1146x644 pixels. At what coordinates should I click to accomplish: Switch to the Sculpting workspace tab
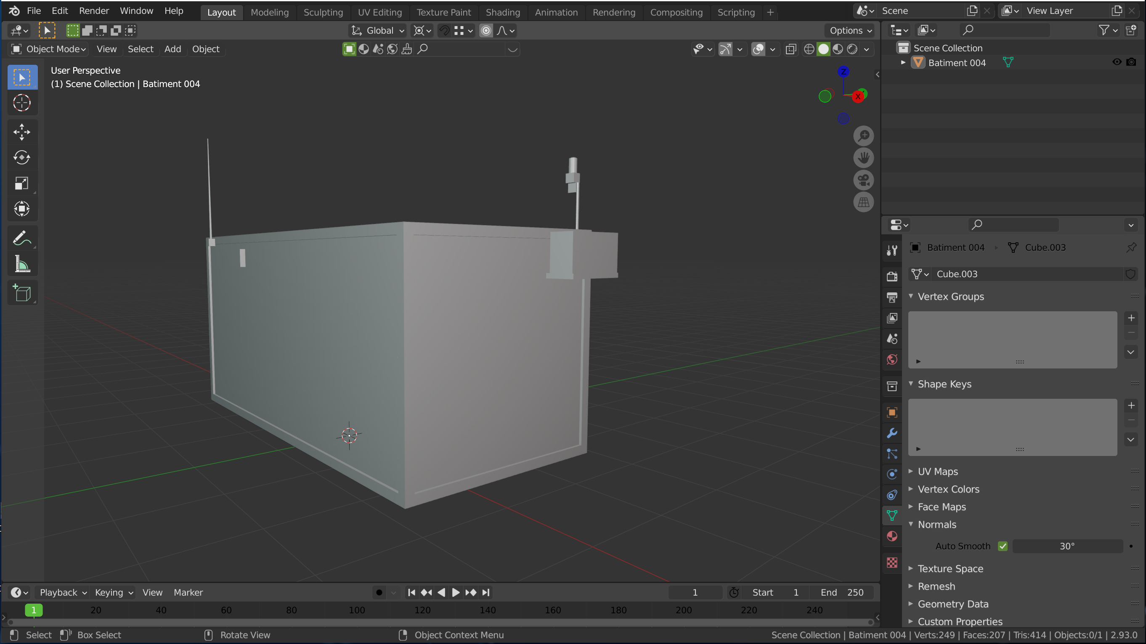[x=323, y=13]
